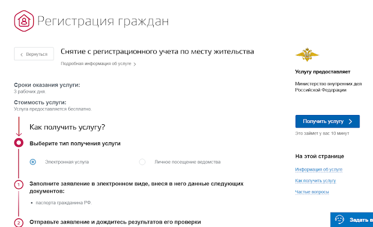This screenshot has width=373, height=227.
Task: Select Личное посещение ведомства radio option
Action: tap(142, 162)
